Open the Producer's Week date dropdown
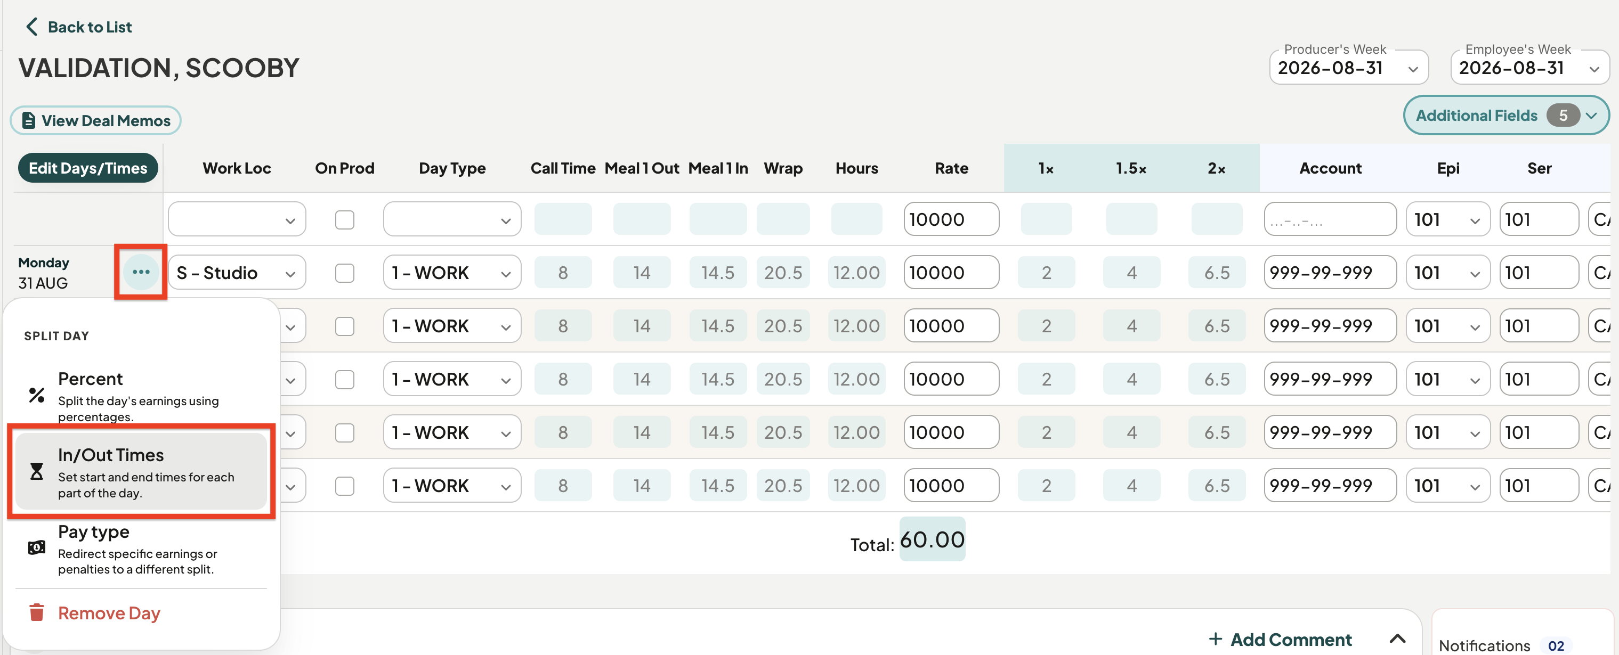The height and width of the screenshot is (655, 1619). coord(1349,67)
